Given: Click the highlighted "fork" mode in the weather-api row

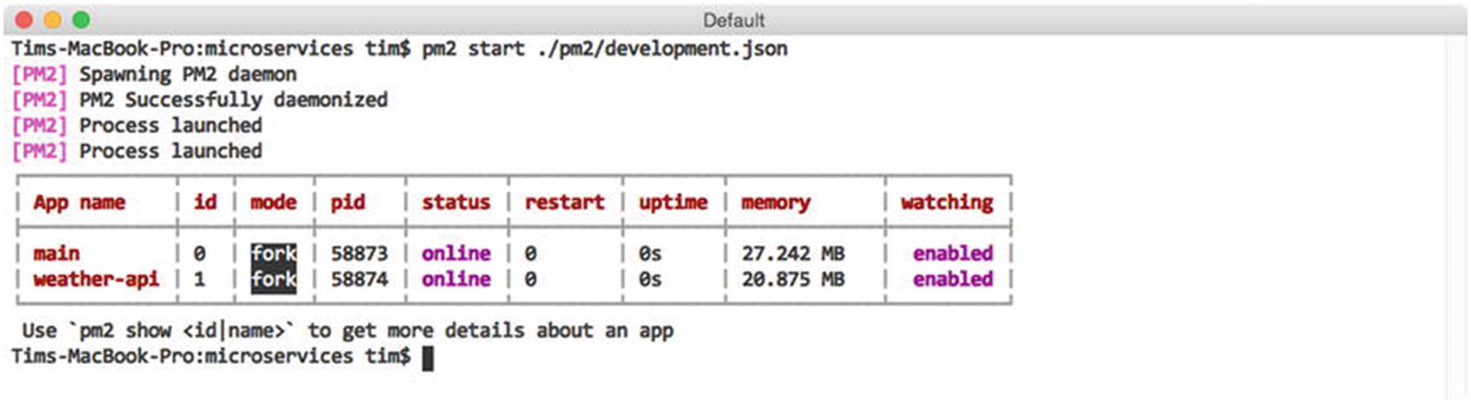Looking at the screenshot, I should [x=274, y=280].
